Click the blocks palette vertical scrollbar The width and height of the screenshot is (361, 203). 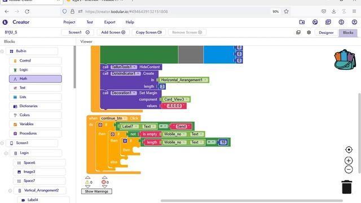(x=74, y=67)
